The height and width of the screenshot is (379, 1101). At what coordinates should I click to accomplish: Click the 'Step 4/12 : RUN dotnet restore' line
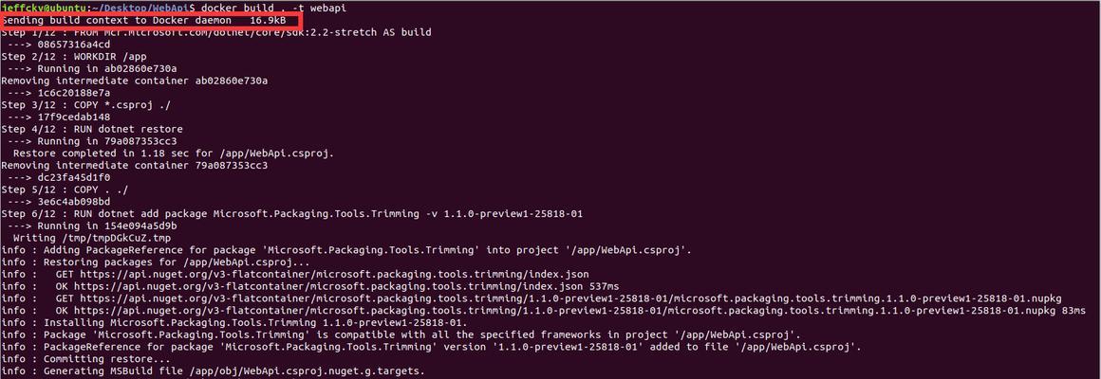92,129
